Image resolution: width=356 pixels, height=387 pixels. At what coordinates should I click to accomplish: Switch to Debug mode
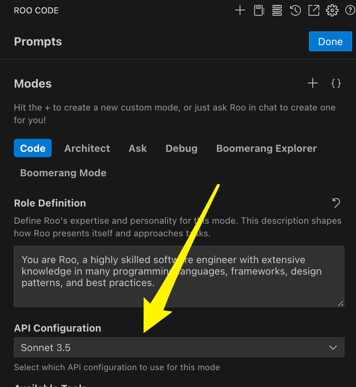pyautogui.click(x=181, y=148)
